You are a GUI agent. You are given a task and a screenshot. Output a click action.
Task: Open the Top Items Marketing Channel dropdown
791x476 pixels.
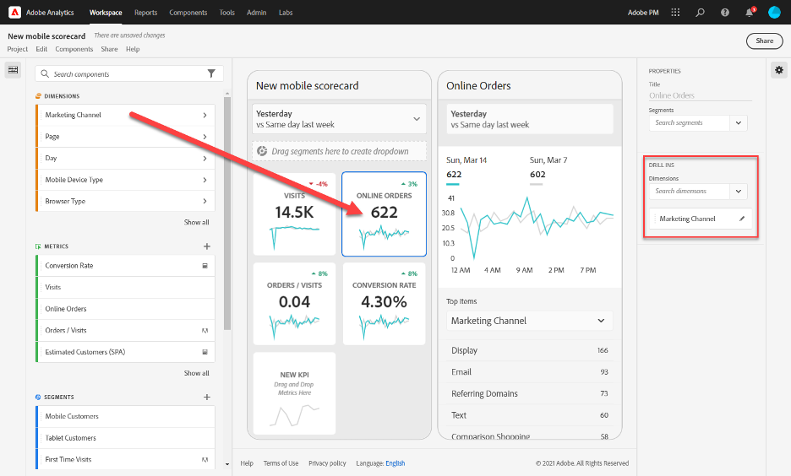[530, 321]
